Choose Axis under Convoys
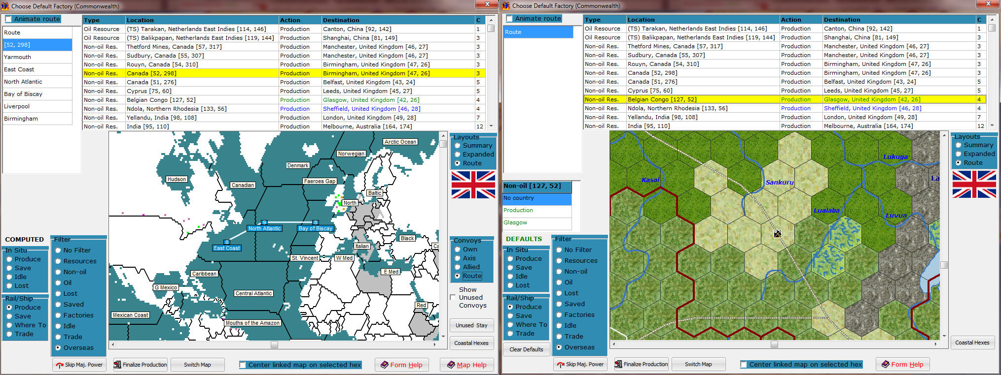Viewport: 1001px width, 375px height. pyautogui.click(x=458, y=258)
